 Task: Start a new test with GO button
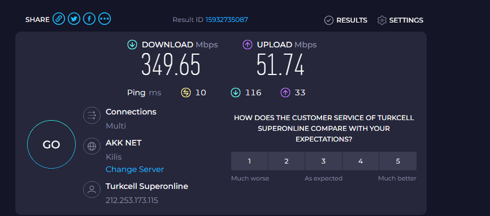[x=51, y=144]
